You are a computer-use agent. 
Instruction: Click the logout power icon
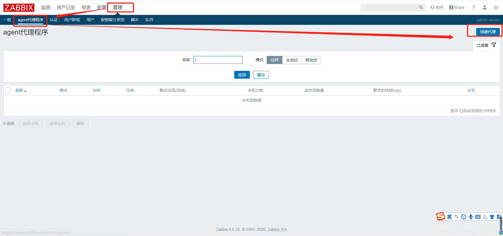tap(496, 8)
